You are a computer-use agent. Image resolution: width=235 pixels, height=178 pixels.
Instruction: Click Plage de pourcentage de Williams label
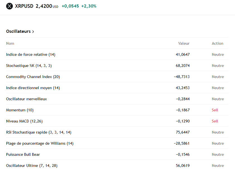point(40,143)
